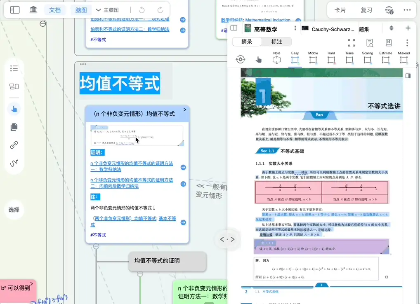Viewport: 420px width, 304px height.
Task: Click the #不等式 tag in 均值不等式 card
Action: [98, 235]
